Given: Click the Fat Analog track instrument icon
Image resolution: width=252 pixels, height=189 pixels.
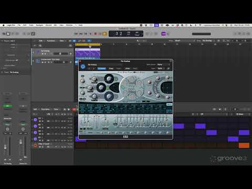Looking at the screenshot, I should pos(38,52).
